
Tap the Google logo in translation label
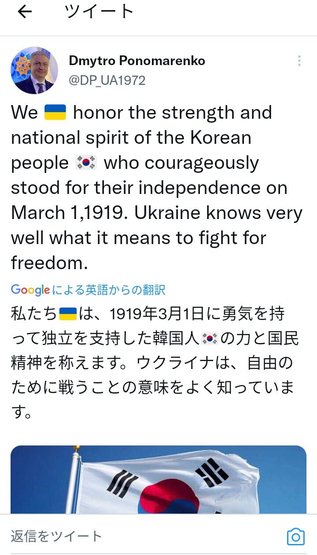(x=30, y=290)
